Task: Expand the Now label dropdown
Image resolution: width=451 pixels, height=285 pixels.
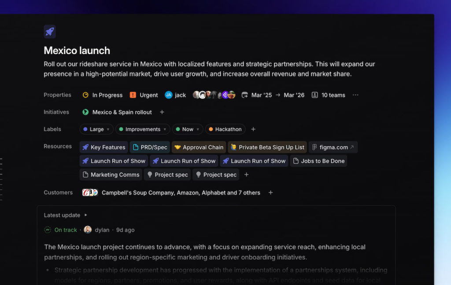Action: [x=188, y=129]
